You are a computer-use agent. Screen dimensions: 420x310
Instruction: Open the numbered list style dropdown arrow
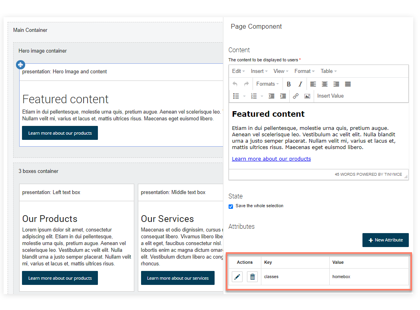(262, 96)
